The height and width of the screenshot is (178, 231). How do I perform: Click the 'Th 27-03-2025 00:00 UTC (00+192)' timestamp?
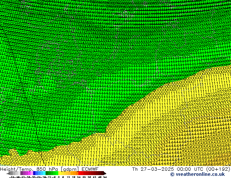tap(181, 169)
